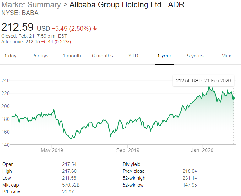241x196 pixels.
Task: Switch to the 1 day range tab
Action: (10, 56)
